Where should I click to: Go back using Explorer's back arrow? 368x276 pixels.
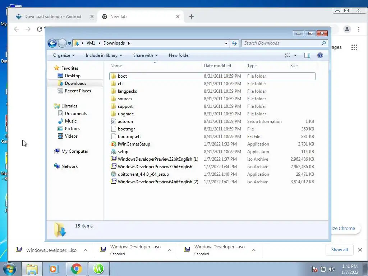(52, 43)
